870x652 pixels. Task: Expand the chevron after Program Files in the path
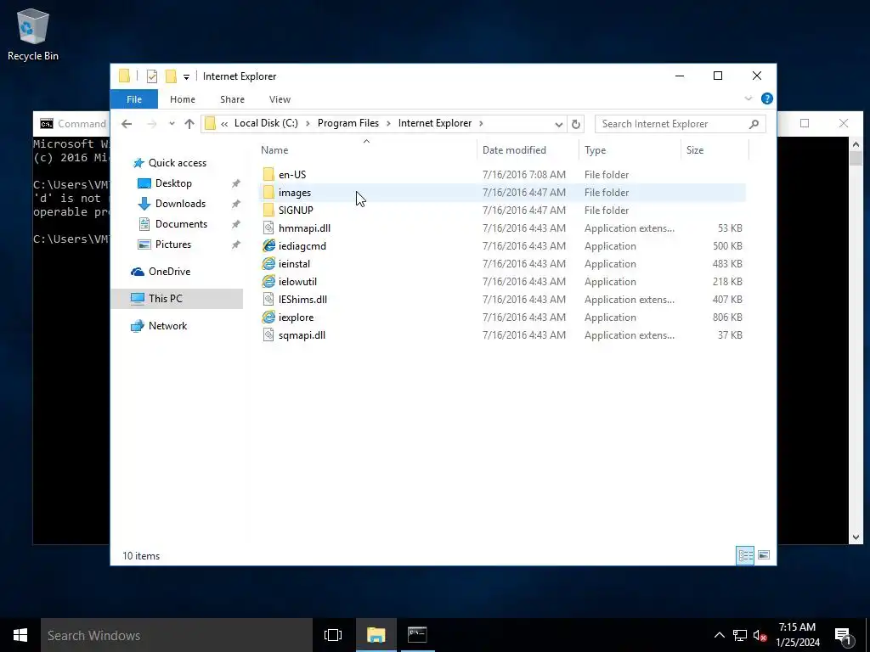388,123
